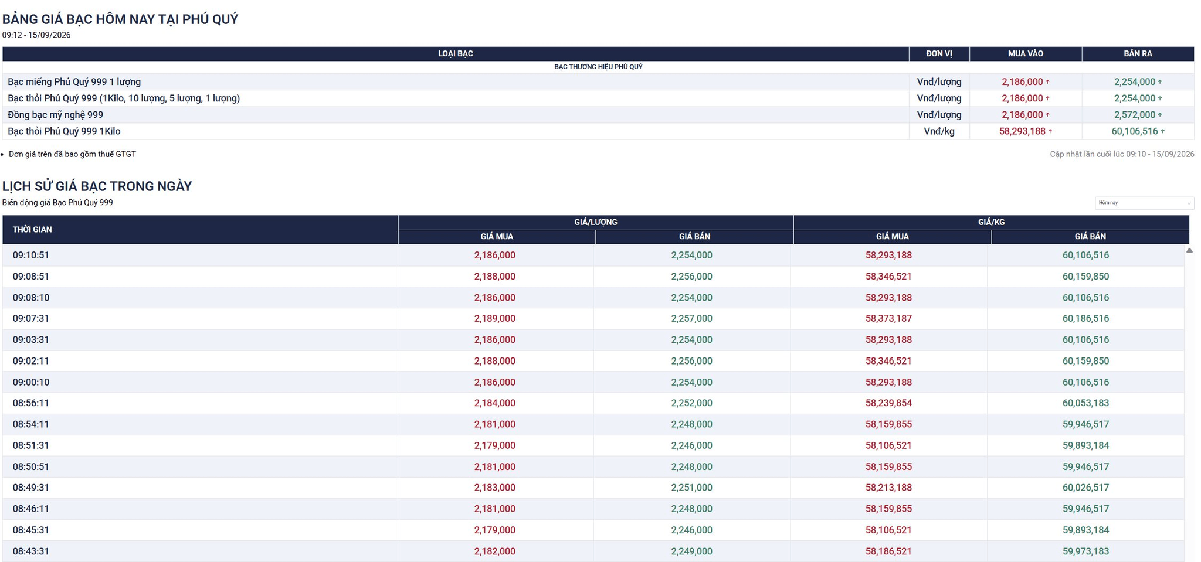Click the Vnđ/kg unit cell
Viewport: 1201px width, 562px height.
click(x=939, y=131)
